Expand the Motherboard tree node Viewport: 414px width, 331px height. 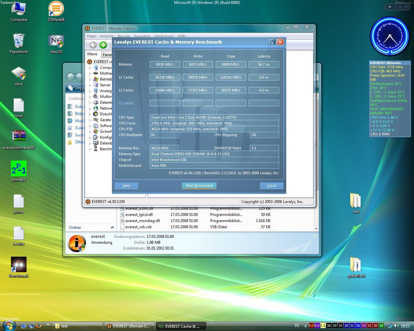(x=90, y=73)
